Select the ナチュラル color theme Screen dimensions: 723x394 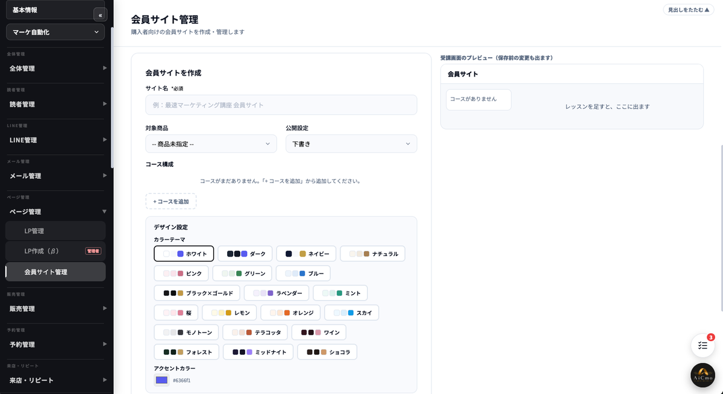coord(372,254)
